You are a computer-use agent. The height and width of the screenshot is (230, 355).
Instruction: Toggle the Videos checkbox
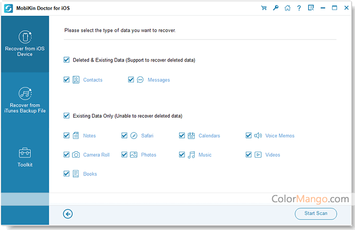pyautogui.click(x=248, y=155)
